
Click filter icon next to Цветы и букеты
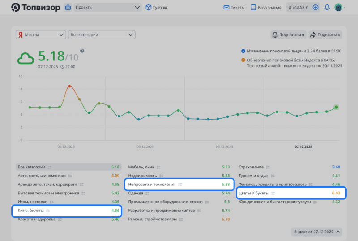click(x=273, y=193)
